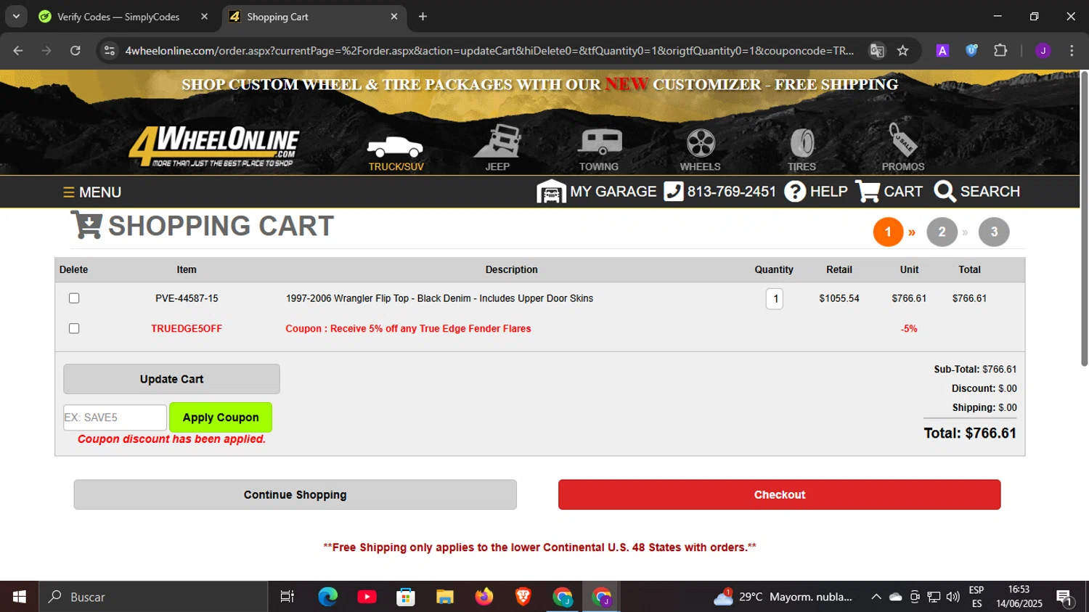The image size is (1089, 612).
Task: Check delete box for TRUEDGE5OFF coupon
Action: point(74,329)
